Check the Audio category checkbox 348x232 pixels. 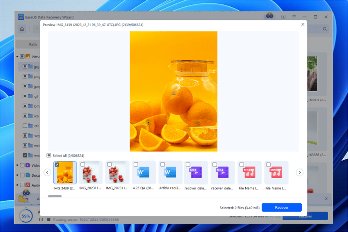tap(22, 185)
